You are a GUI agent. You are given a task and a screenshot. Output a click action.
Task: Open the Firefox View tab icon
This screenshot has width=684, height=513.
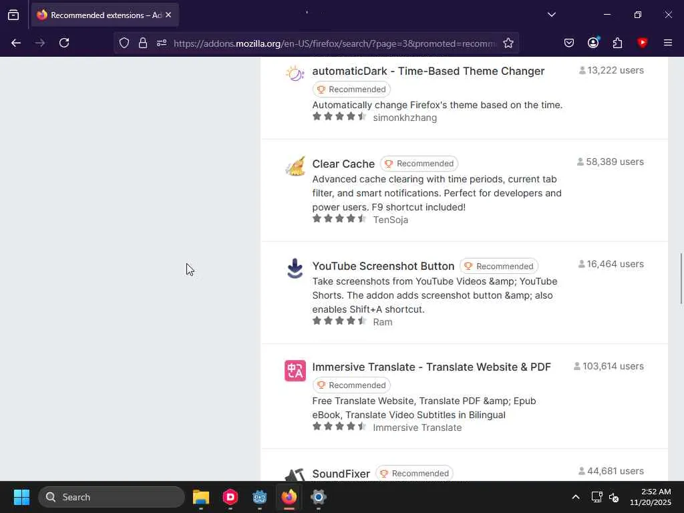(x=13, y=15)
